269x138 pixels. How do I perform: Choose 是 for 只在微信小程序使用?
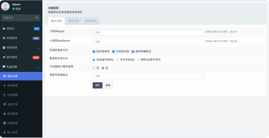[94, 68]
